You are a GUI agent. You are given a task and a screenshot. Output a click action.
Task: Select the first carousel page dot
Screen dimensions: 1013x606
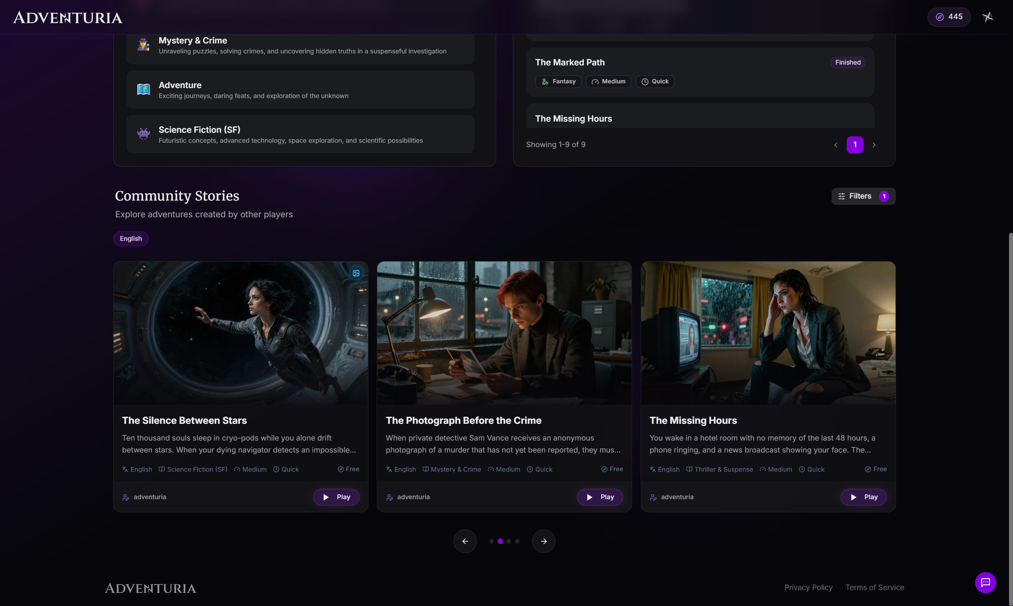(x=491, y=541)
